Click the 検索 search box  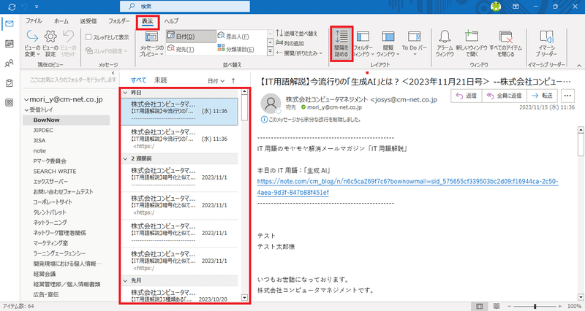click(185, 7)
